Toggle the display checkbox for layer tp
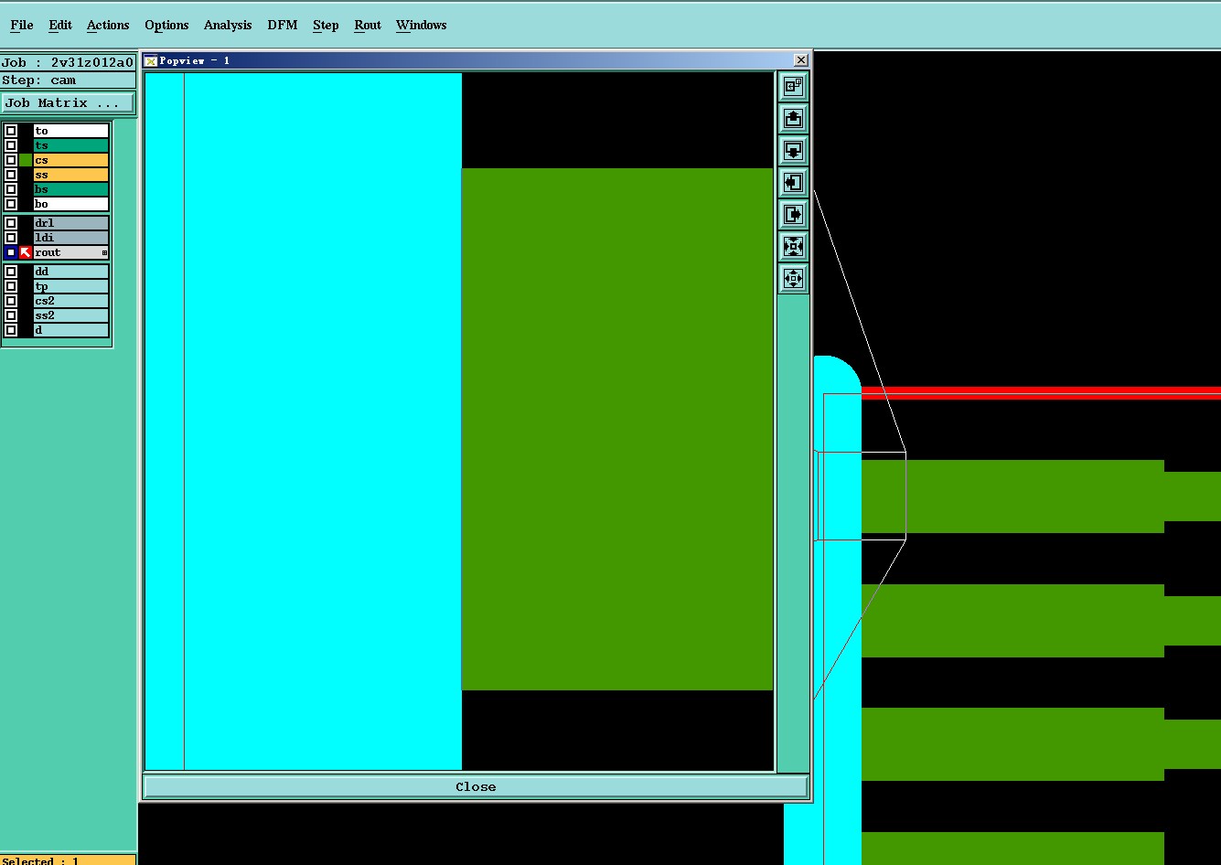 pos(11,286)
